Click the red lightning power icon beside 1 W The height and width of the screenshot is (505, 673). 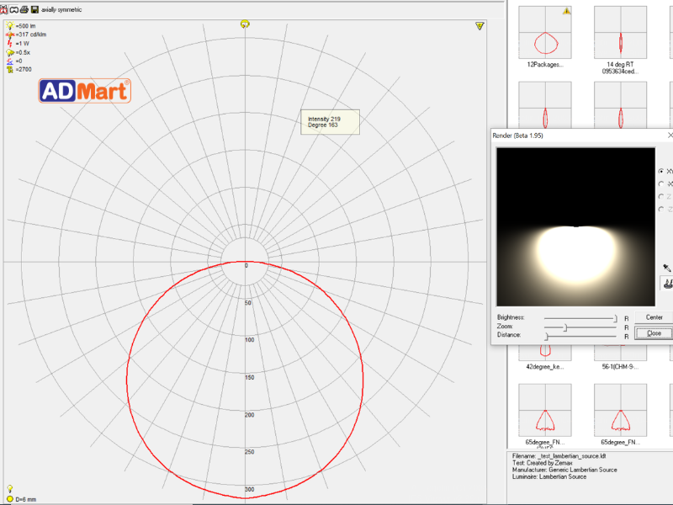(9, 44)
